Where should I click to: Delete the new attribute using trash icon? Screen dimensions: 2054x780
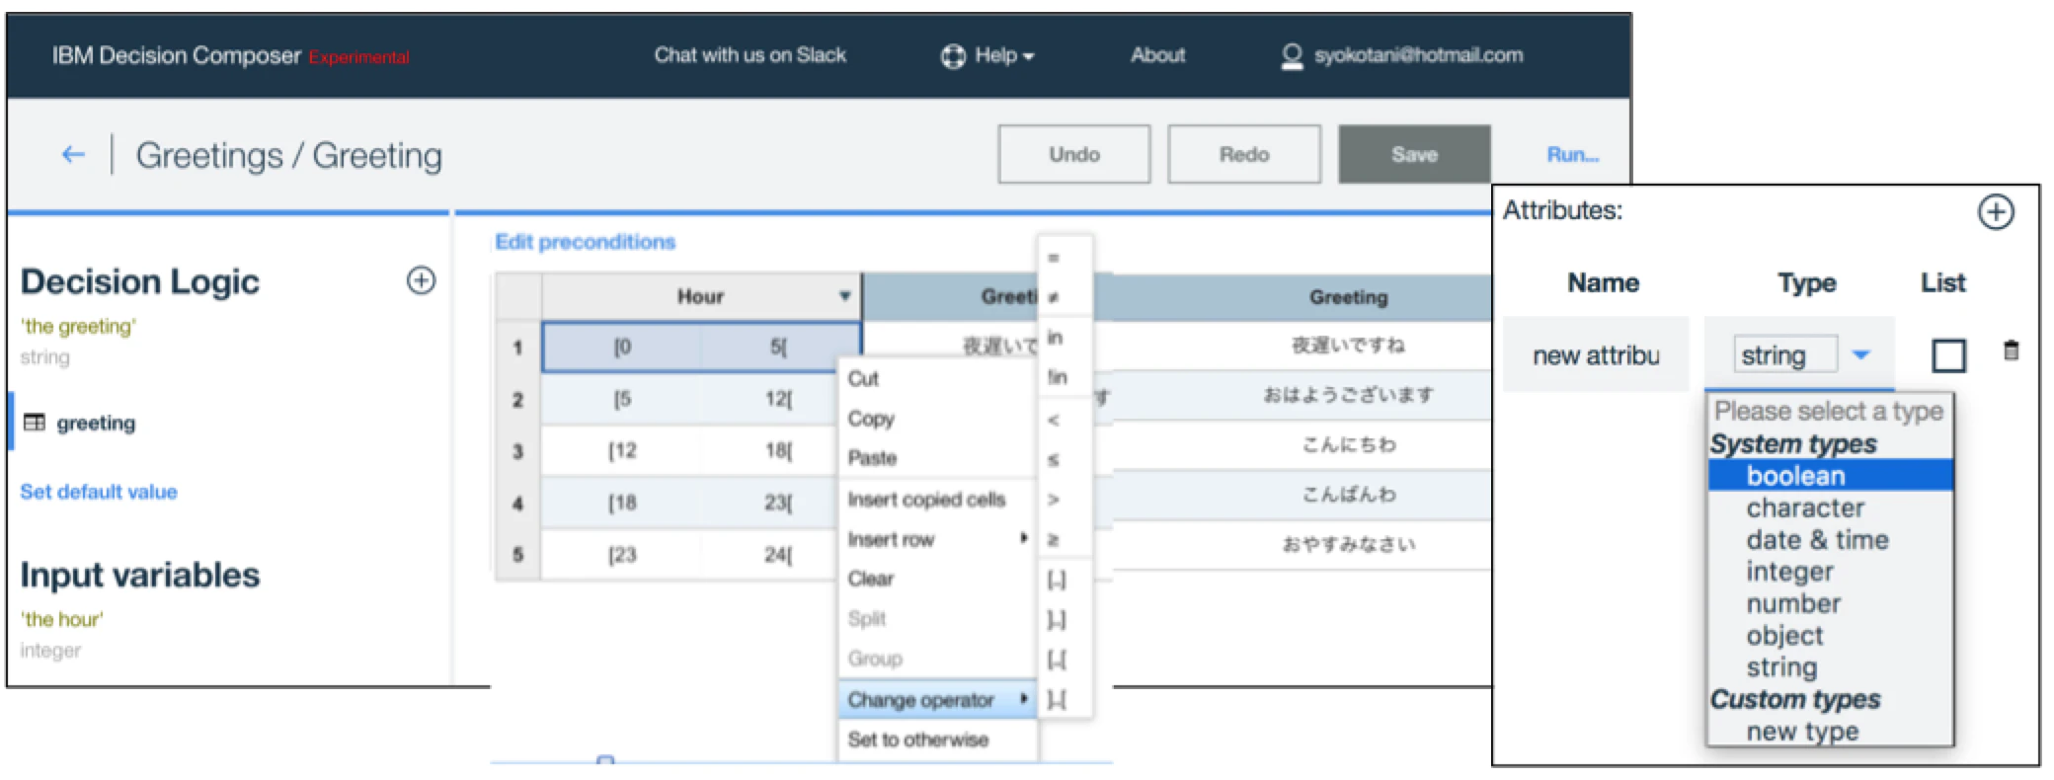click(x=2011, y=351)
